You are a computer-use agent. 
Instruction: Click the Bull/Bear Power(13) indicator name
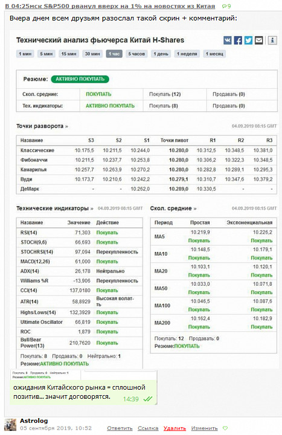click(33, 343)
